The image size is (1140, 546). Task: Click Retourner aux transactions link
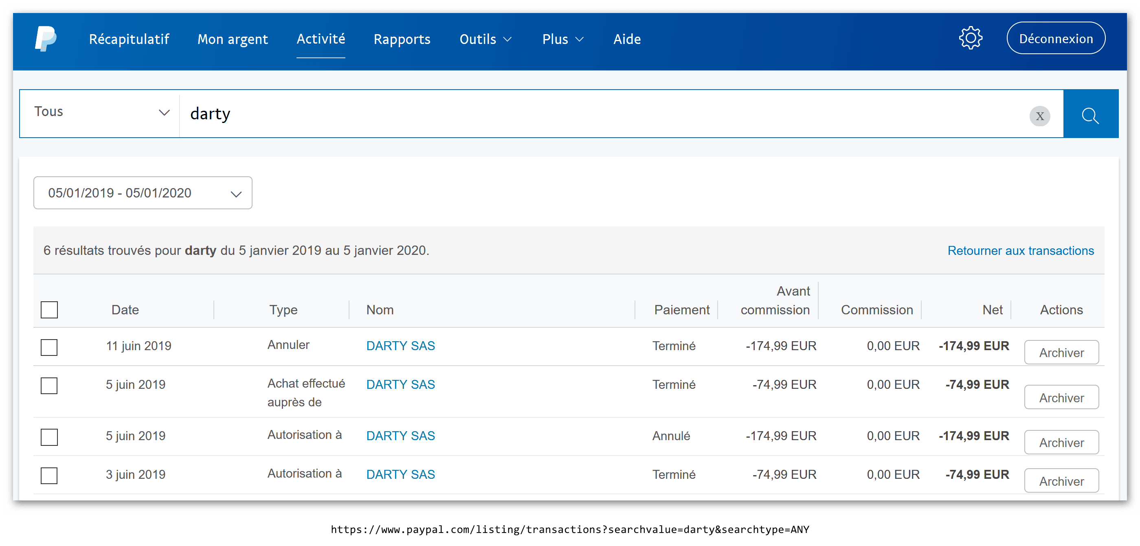[x=1021, y=250]
